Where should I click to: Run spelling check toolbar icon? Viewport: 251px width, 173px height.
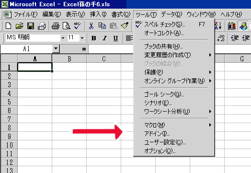[77, 26]
